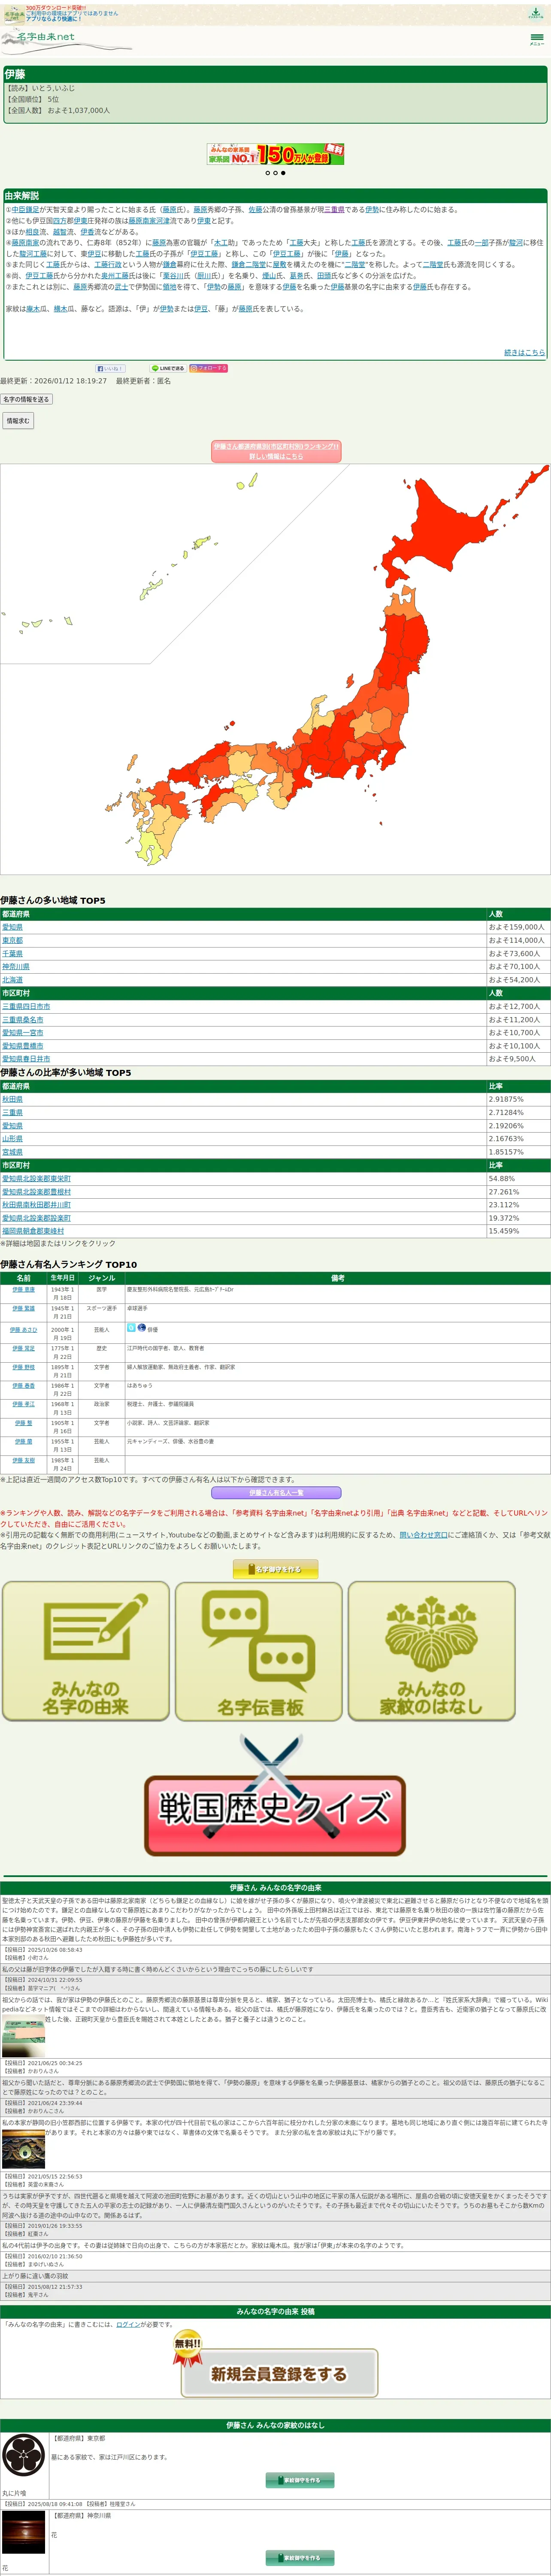Open the pink 都道府県別ランキング button
The image size is (551, 2576).
(x=276, y=451)
